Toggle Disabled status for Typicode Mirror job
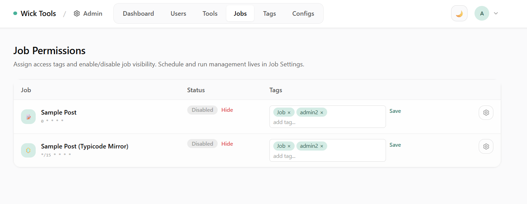Screen dimensions: 527x204 click(202, 144)
